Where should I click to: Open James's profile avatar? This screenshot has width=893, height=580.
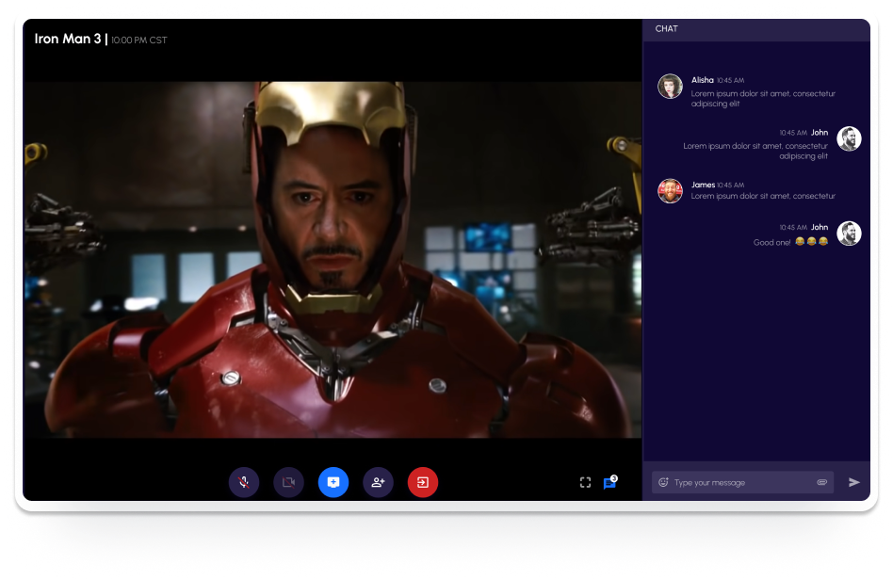point(671,191)
